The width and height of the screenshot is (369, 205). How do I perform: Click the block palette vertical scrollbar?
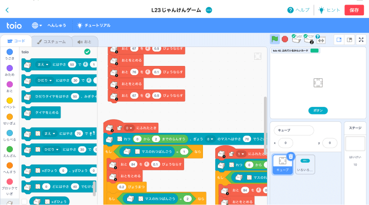click(x=94, y=189)
